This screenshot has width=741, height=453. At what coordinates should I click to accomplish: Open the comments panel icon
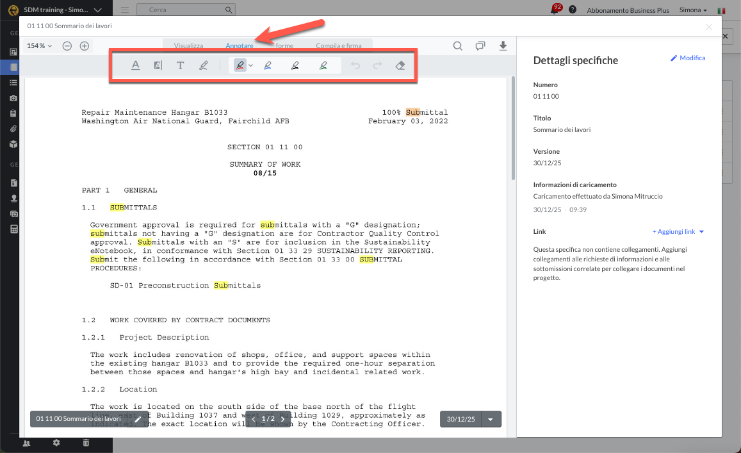[480, 45]
